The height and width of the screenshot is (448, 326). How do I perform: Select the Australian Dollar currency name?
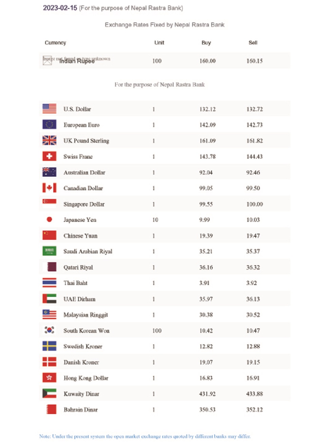(x=84, y=172)
